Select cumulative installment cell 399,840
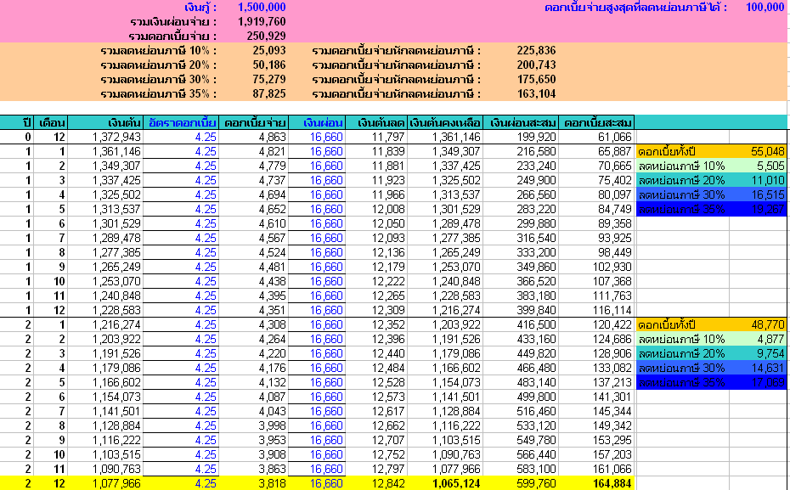790x490 pixels. [535, 311]
